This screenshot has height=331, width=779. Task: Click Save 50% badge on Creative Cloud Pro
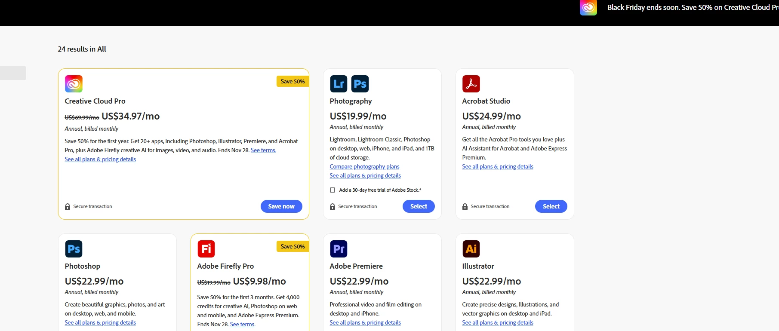(293, 81)
